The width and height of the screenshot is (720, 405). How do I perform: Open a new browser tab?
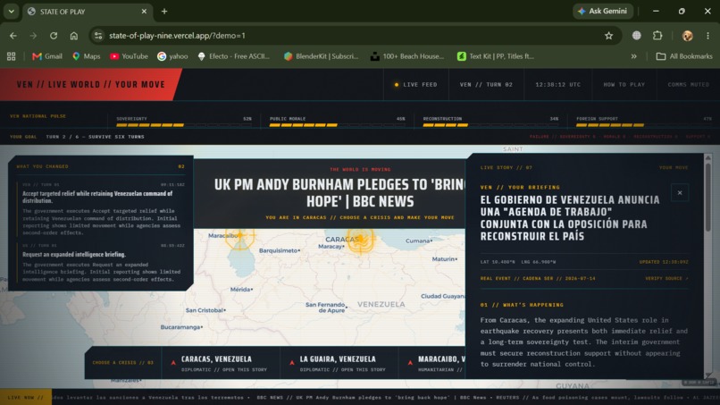click(x=164, y=12)
